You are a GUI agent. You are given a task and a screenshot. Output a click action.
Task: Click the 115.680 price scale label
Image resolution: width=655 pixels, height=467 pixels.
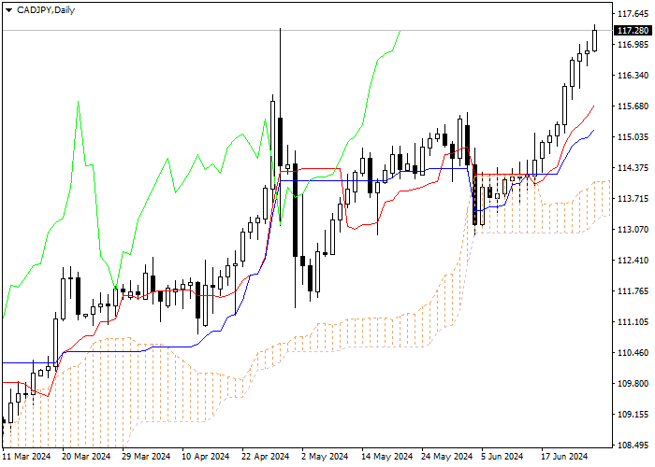click(633, 106)
